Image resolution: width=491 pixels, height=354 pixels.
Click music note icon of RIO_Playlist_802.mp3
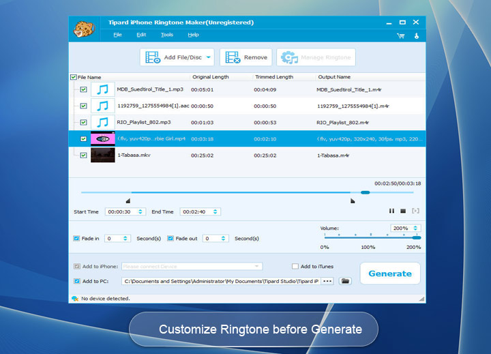pos(103,122)
